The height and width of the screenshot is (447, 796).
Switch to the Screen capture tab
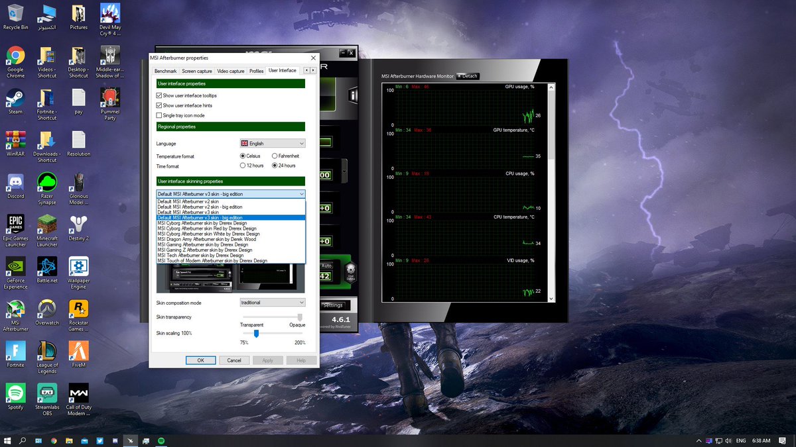click(197, 71)
